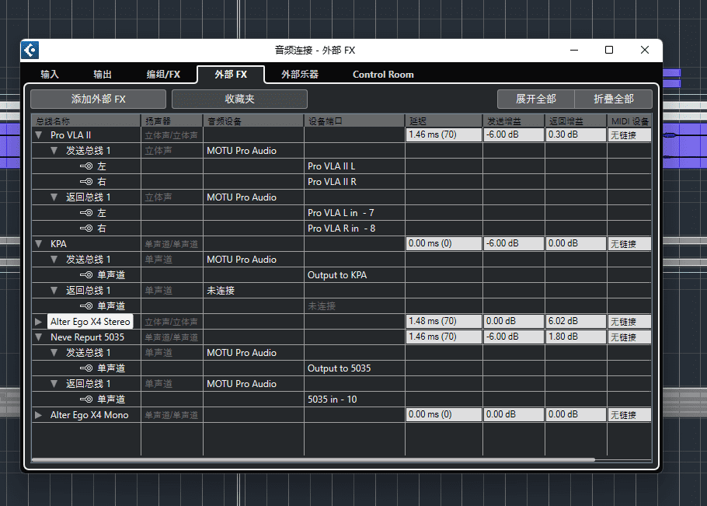Collapse the Pro VLA II bus
This screenshot has height=506, width=707.
[39, 135]
